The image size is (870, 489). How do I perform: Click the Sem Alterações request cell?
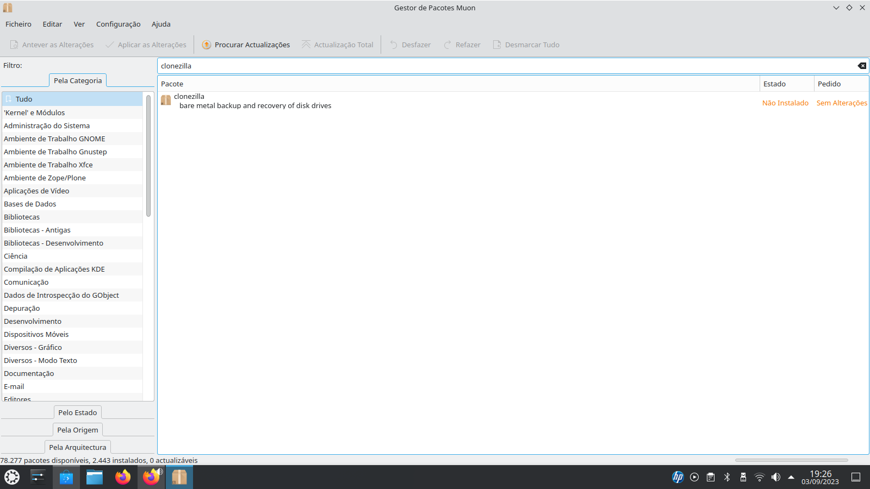tap(842, 103)
